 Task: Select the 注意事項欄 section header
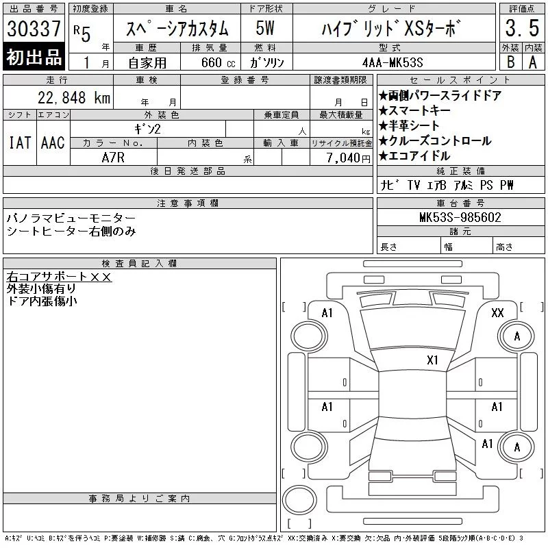[188, 203]
